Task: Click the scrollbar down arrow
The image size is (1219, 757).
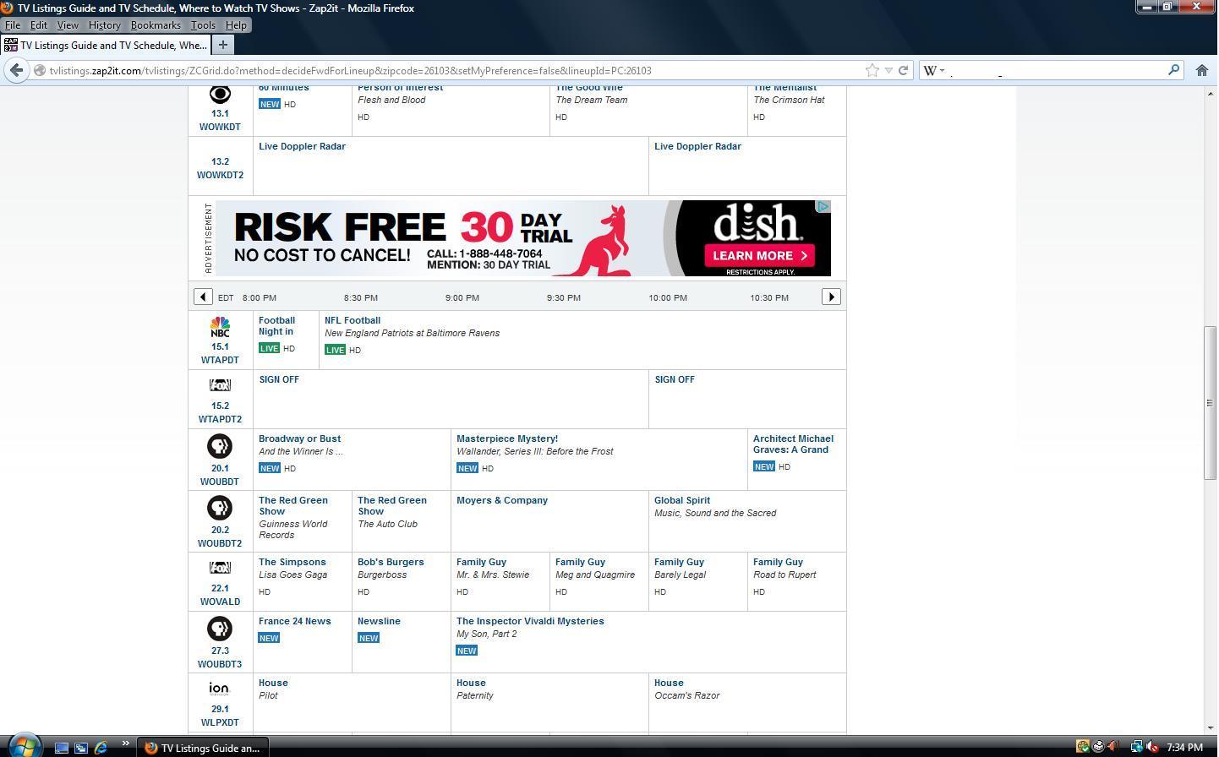Action: 1210,727
